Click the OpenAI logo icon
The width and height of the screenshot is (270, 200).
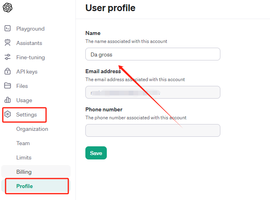8,8
